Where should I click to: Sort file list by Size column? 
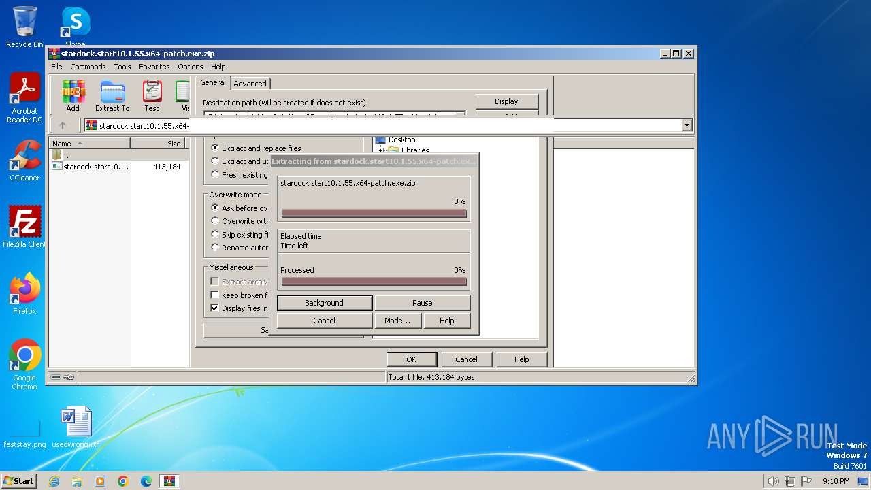[160, 144]
